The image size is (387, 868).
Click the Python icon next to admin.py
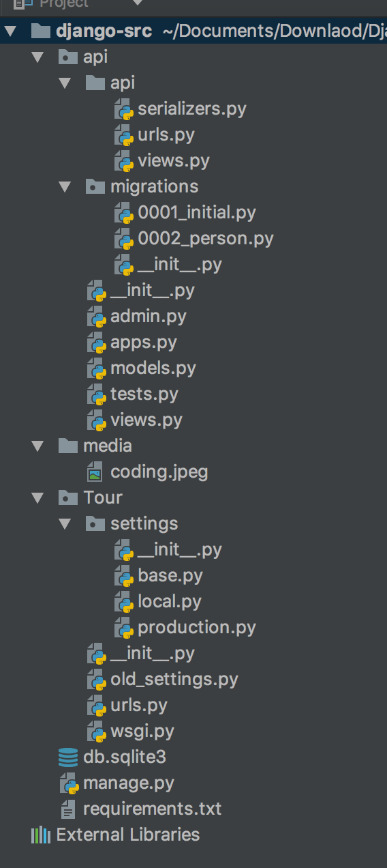(96, 317)
